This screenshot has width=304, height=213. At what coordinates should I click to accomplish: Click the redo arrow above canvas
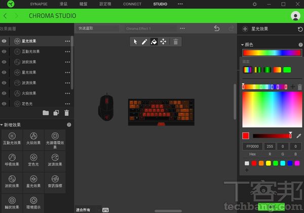point(231,29)
